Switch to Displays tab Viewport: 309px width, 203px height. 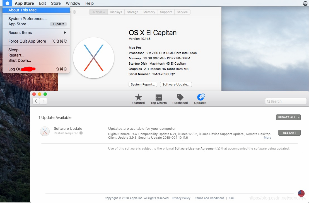click(116, 12)
